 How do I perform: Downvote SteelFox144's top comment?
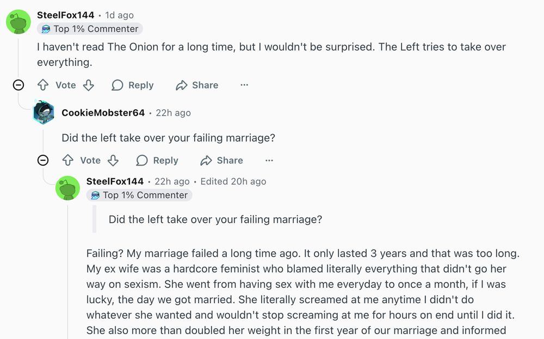(x=88, y=85)
